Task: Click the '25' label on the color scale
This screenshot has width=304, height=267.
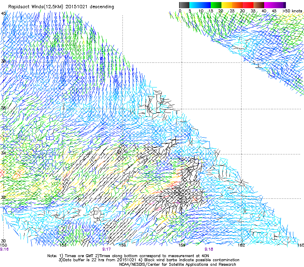Action: tap(232, 11)
